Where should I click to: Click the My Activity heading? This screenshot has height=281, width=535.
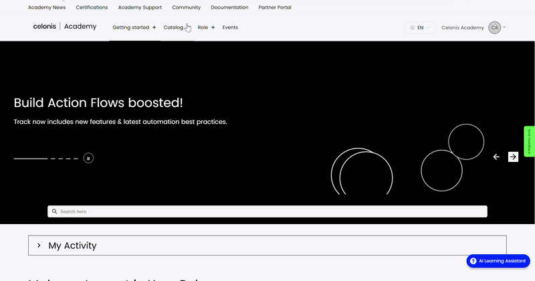pos(72,246)
